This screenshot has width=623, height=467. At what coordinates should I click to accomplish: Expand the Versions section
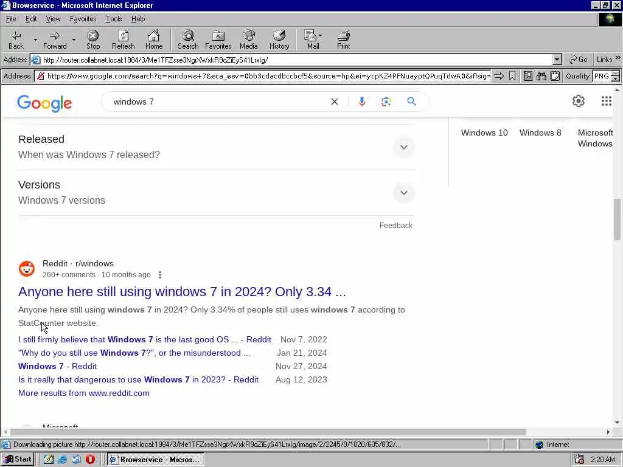tap(404, 193)
